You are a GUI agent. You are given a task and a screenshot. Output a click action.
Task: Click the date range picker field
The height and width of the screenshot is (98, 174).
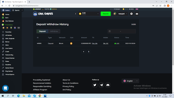pos(122,31)
